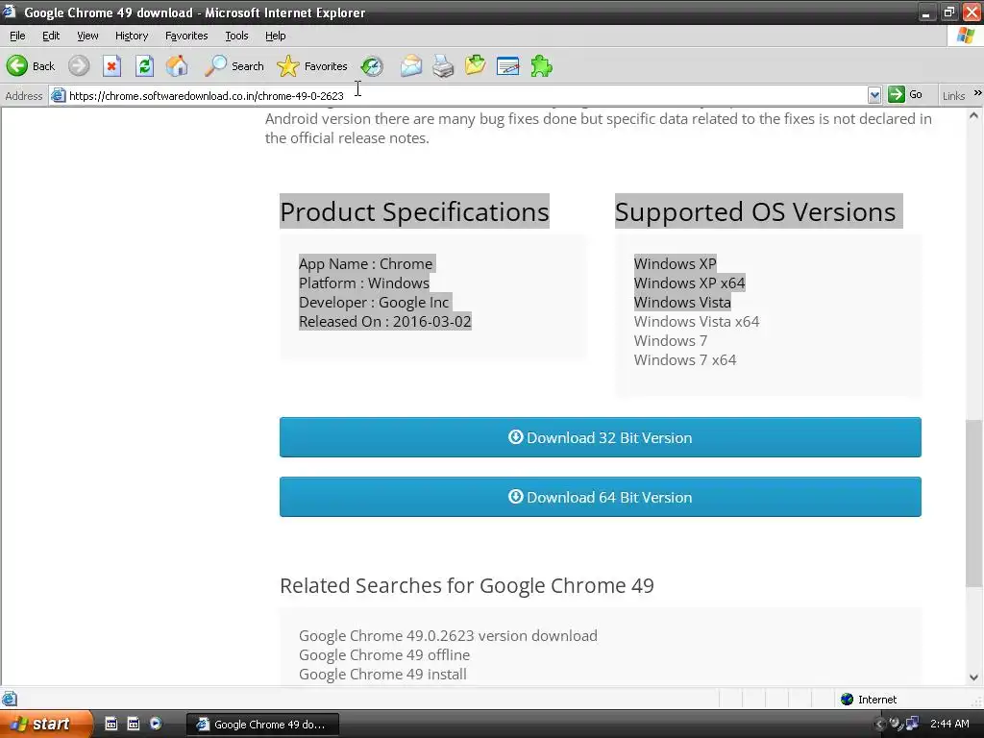Click the vertical scrollbar thumb
The image size is (984, 738).
click(x=974, y=504)
